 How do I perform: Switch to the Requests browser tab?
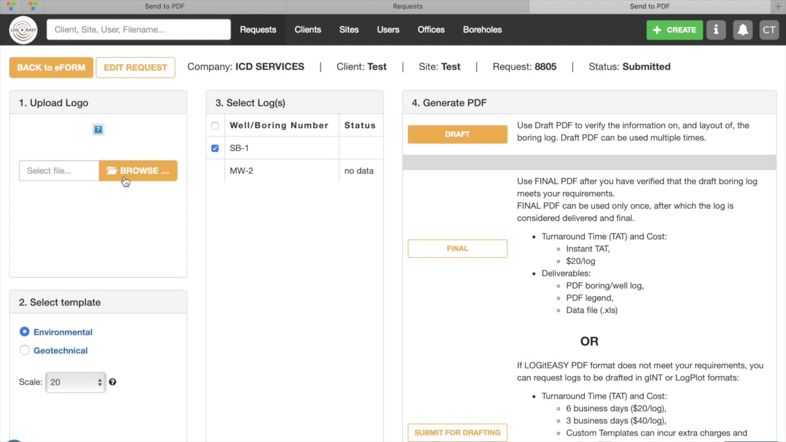(x=408, y=6)
